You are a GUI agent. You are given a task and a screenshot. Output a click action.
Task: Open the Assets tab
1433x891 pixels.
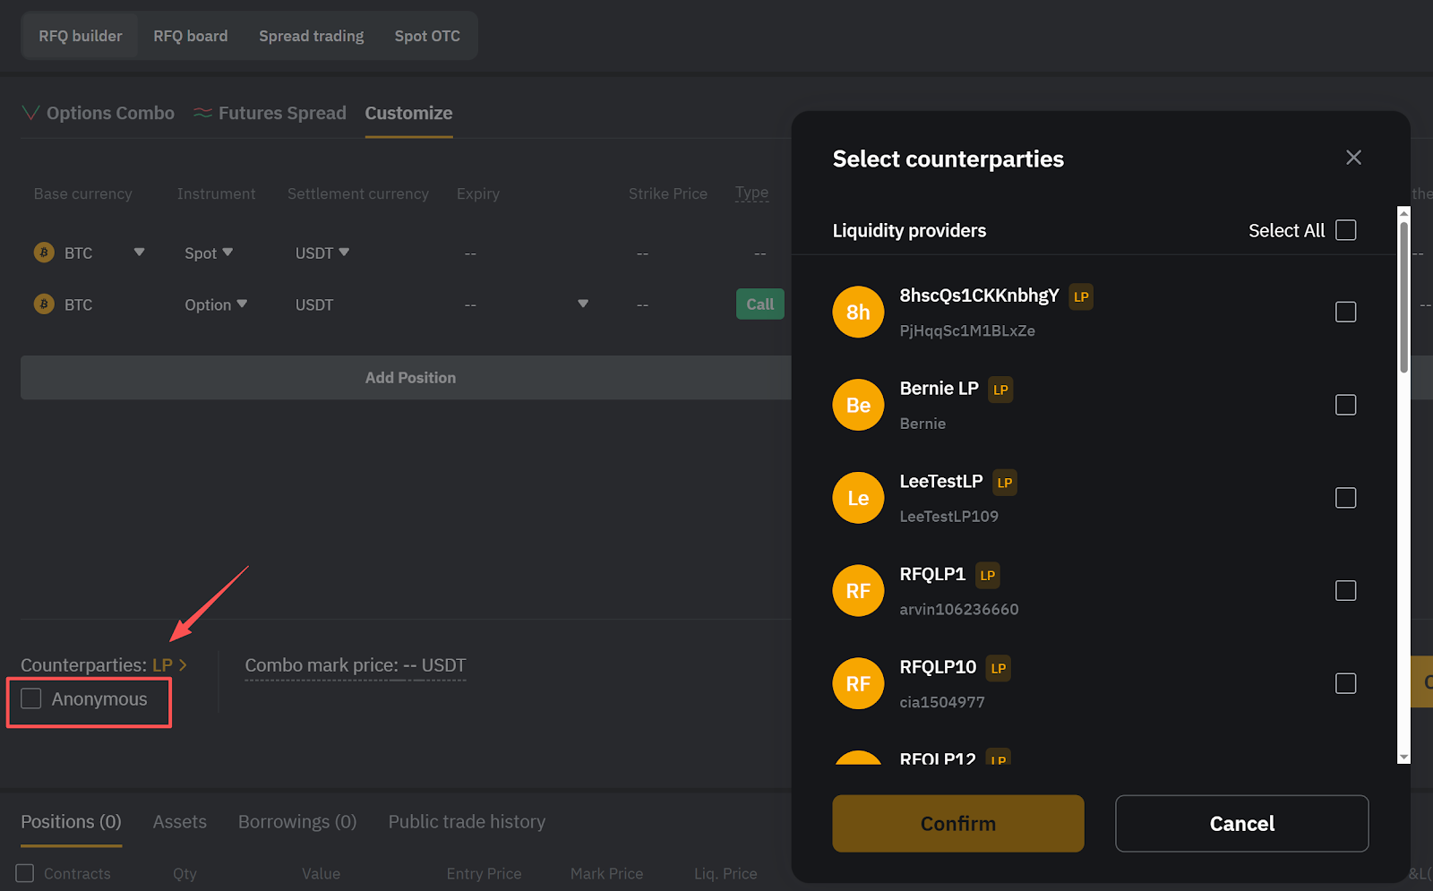179,821
